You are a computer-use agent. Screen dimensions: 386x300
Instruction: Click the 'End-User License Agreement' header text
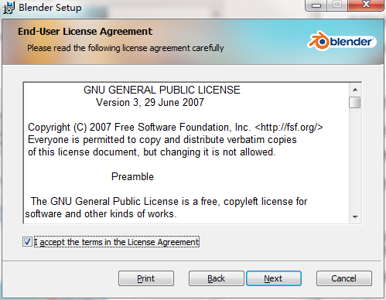click(85, 32)
